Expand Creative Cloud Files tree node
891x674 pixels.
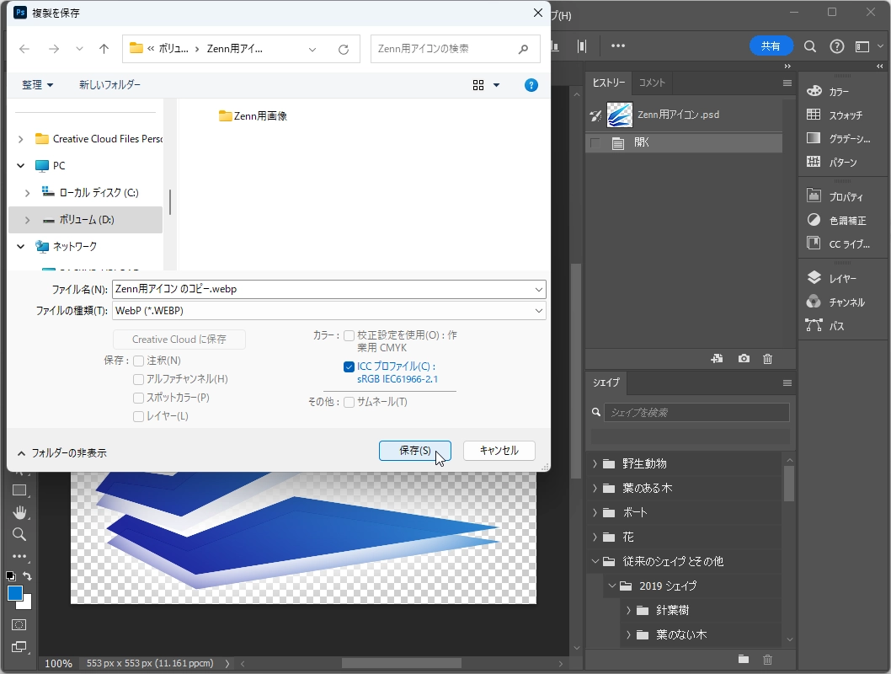[20, 139]
